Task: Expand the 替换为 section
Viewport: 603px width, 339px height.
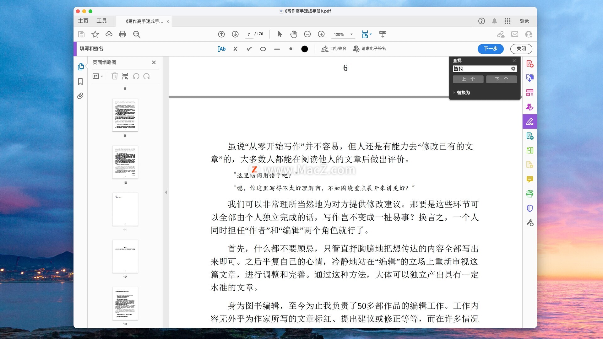Action: point(462,93)
